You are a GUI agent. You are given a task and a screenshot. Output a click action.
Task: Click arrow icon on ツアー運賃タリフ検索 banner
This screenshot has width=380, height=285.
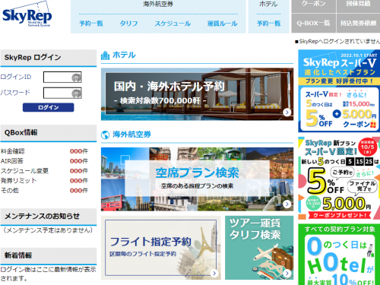[287, 273]
